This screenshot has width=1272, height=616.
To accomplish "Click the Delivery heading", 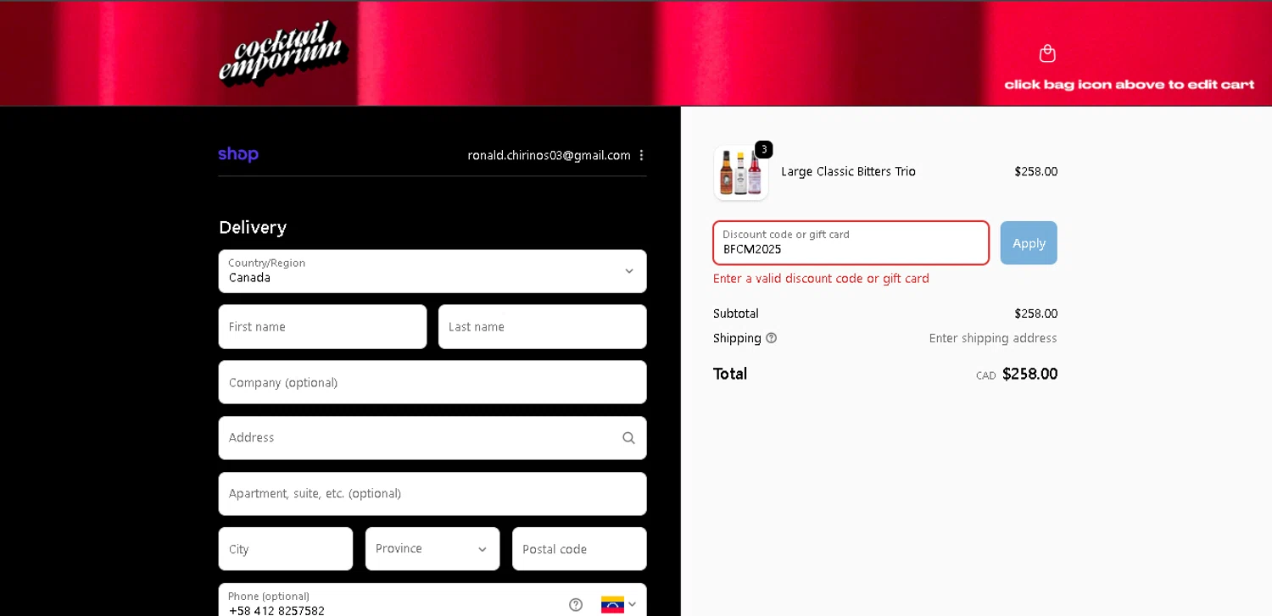I will (253, 227).
